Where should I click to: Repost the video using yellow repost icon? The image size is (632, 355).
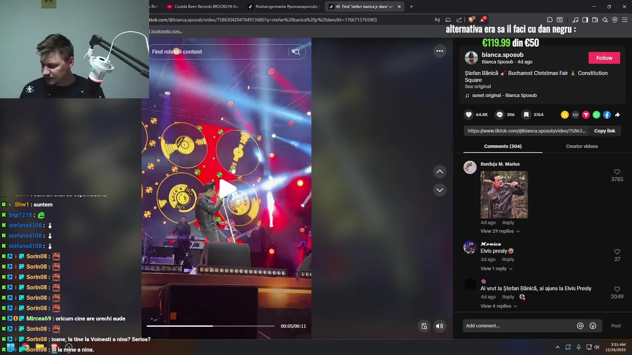click(565, 115)
